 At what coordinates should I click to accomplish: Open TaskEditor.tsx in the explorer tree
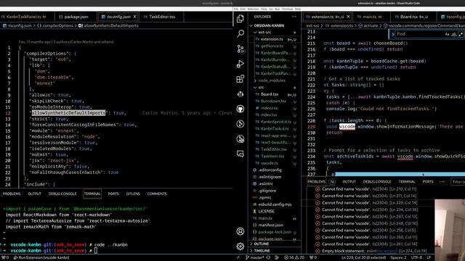(273, 149)
